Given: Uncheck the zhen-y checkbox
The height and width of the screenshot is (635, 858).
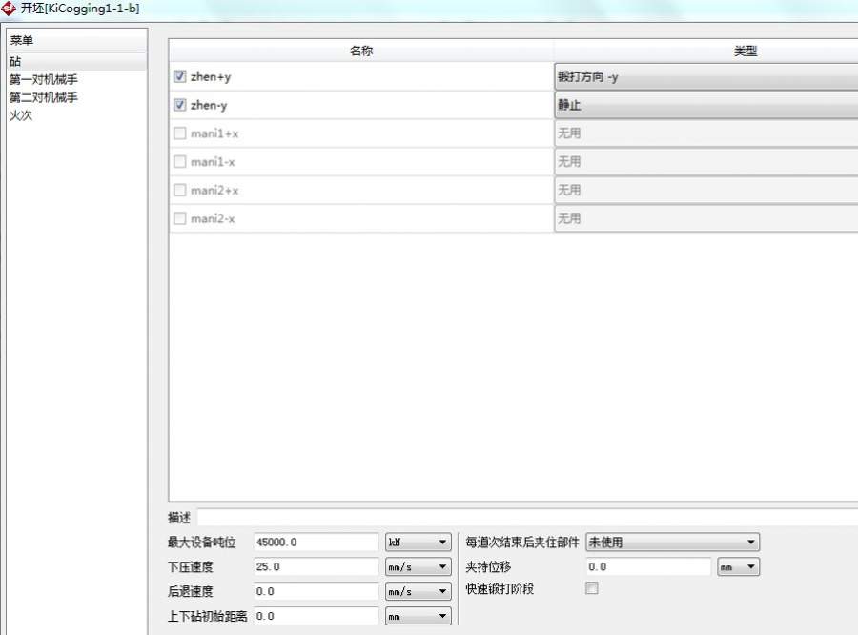Looking at the screenshot, I should coord(179,105).
